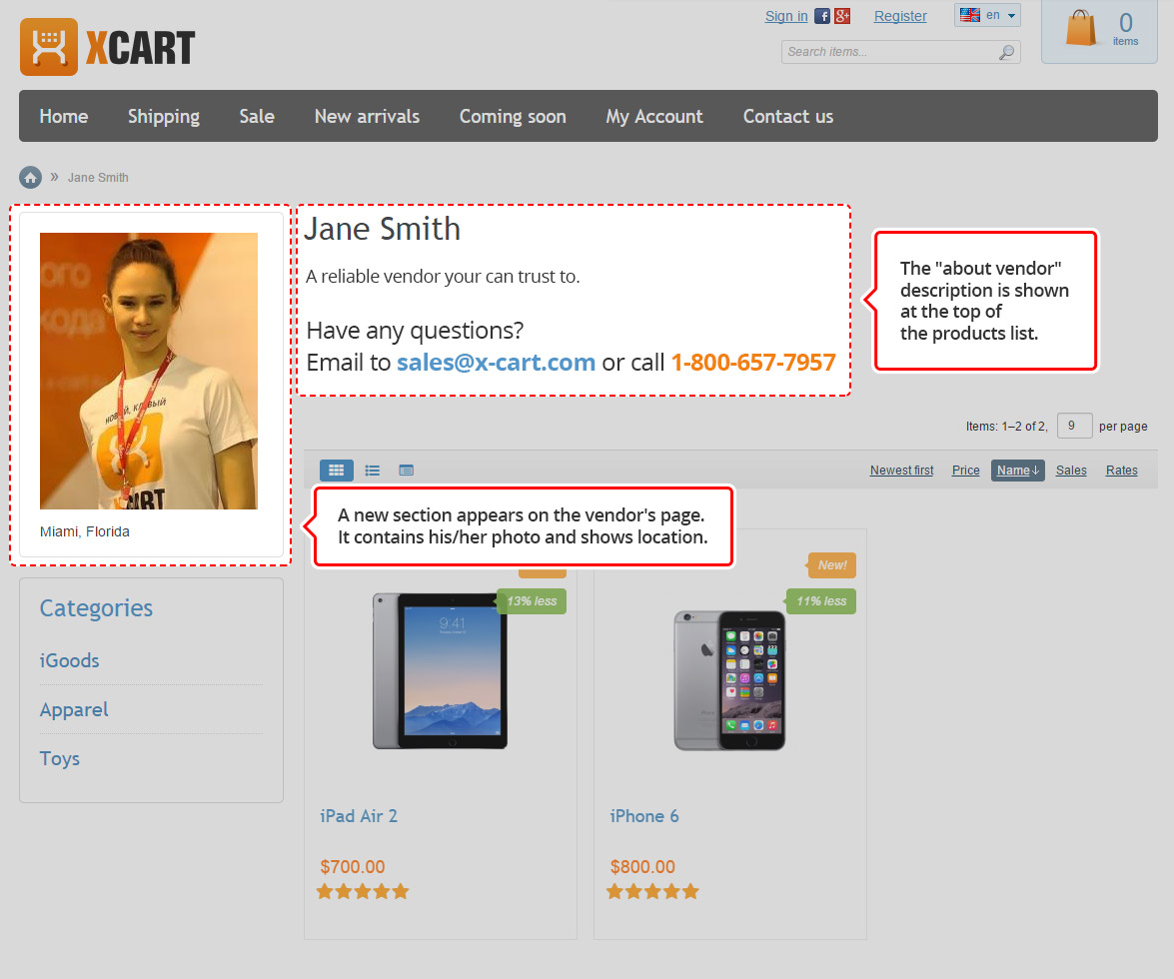The width and height of the screenshot is (1174, 979).
Task: Go to home via breadcrumb house icon
Action: (x=30, y=178)
